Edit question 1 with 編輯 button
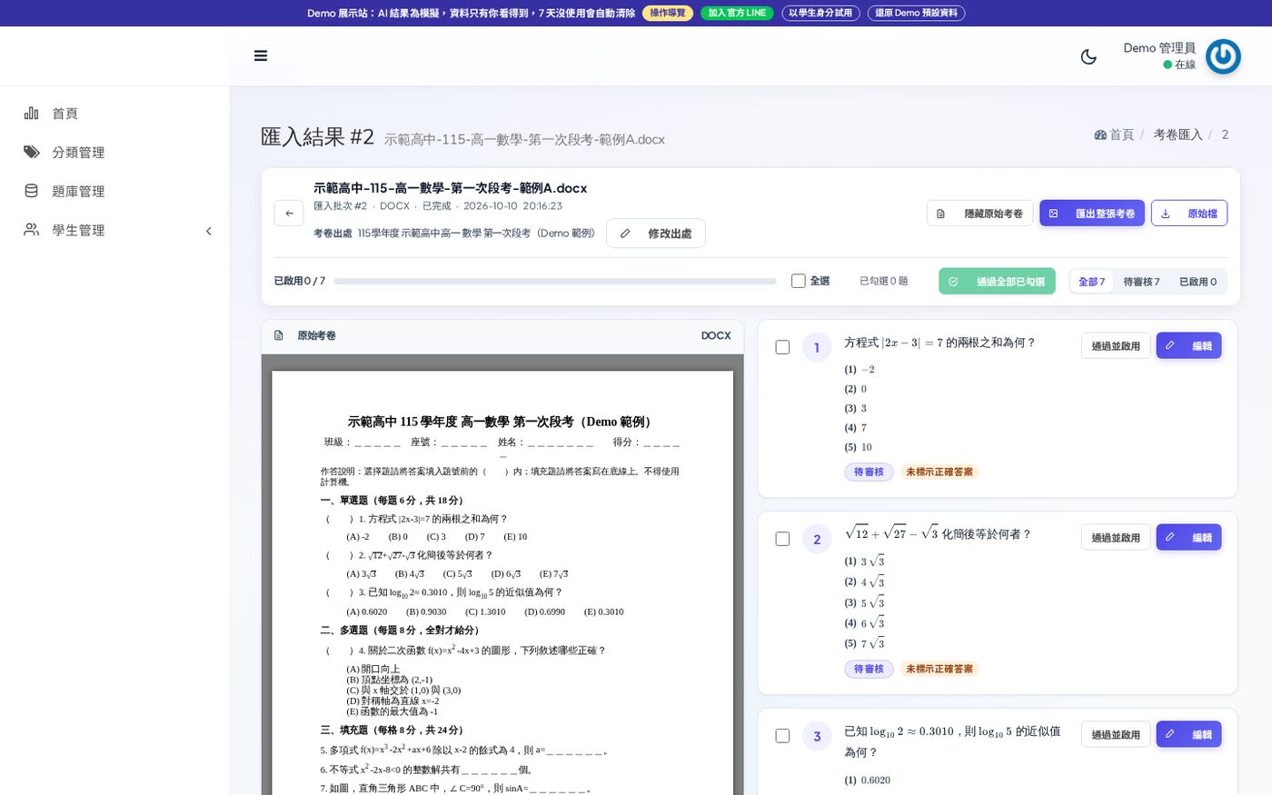 [x=1188, y=346]
